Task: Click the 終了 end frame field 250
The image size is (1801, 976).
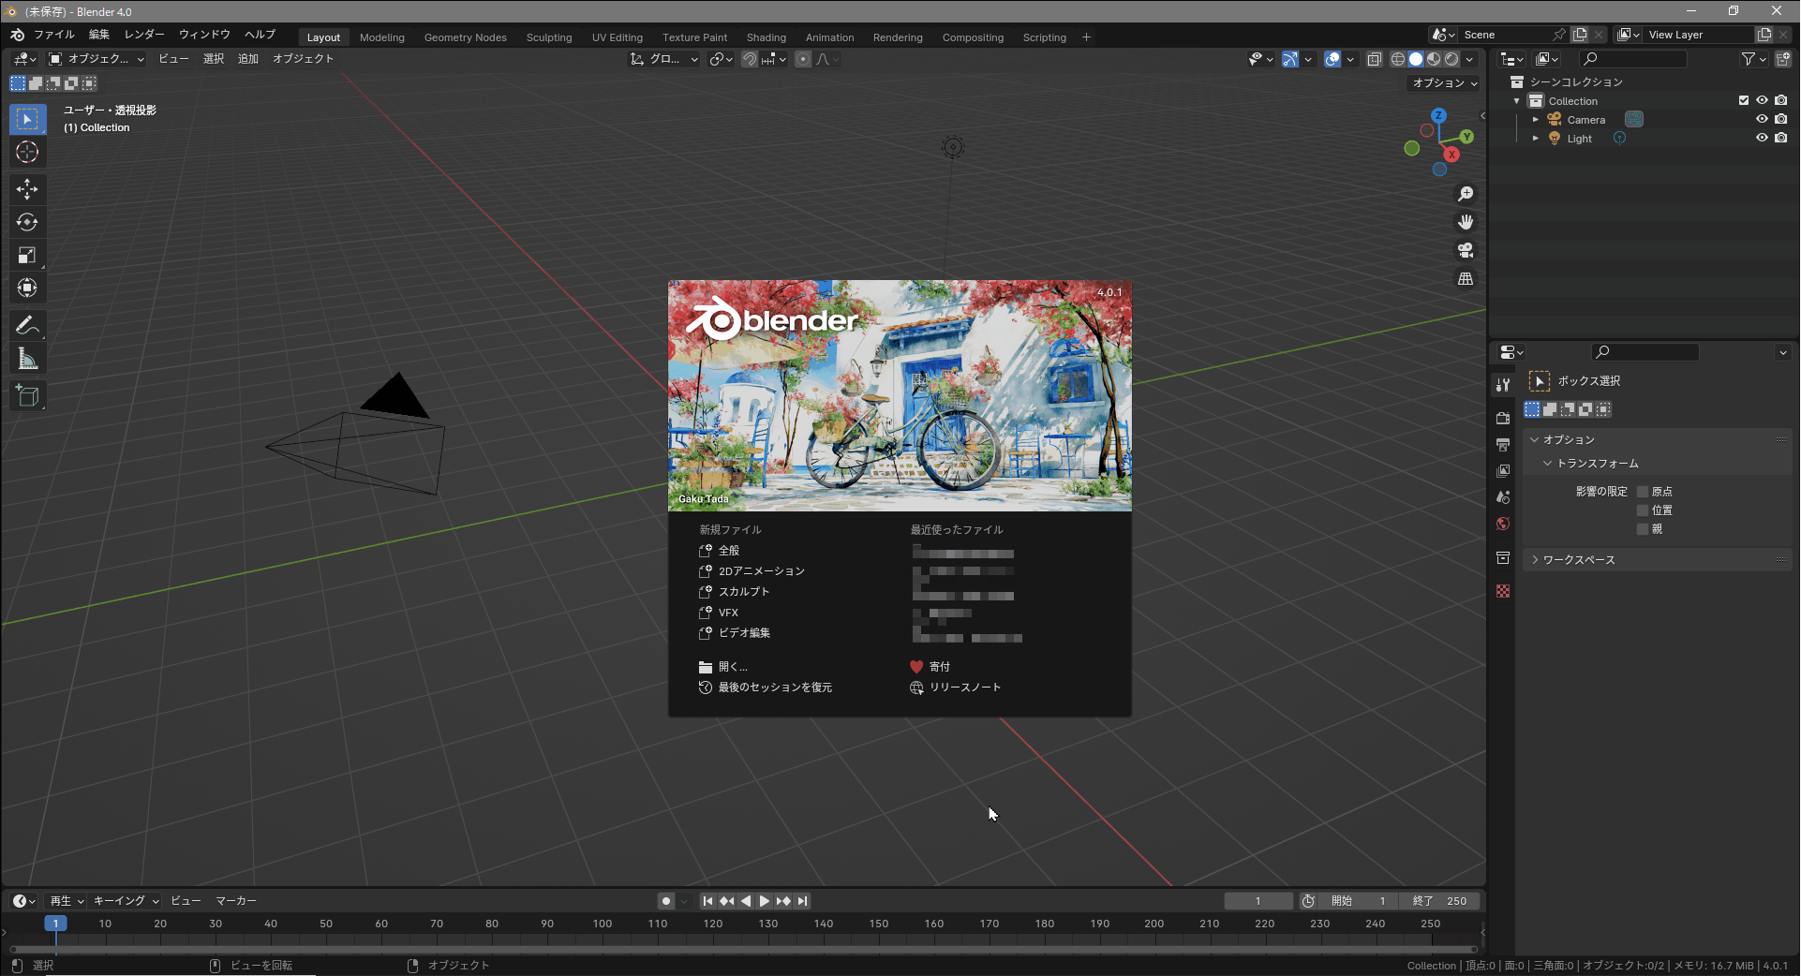Action: [1440, 901]
